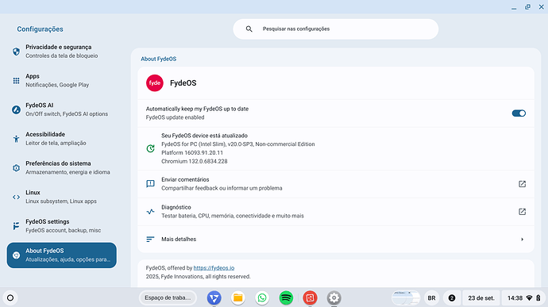The width and height of the screenshot is (548, 307).
Task: Click the Pesquisar nas configurações search field
Action: pyautogui.click(x=335, y=29)
